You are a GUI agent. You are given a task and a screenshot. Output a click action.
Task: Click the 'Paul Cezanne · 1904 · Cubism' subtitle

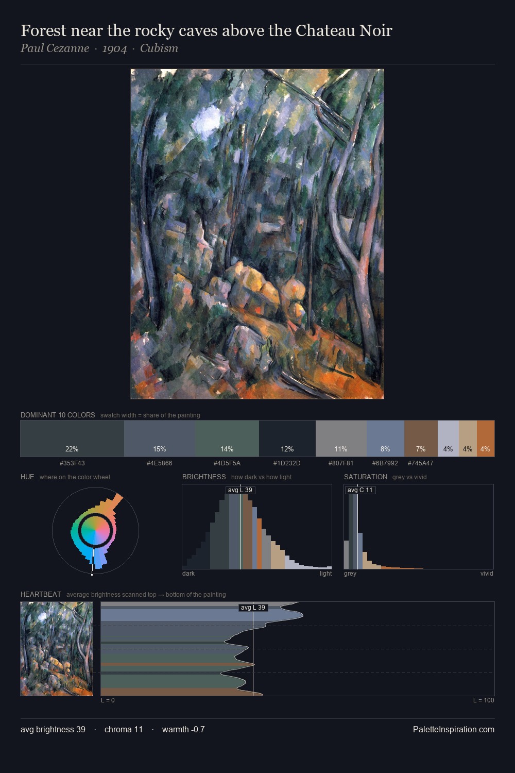tap(99, 48)
